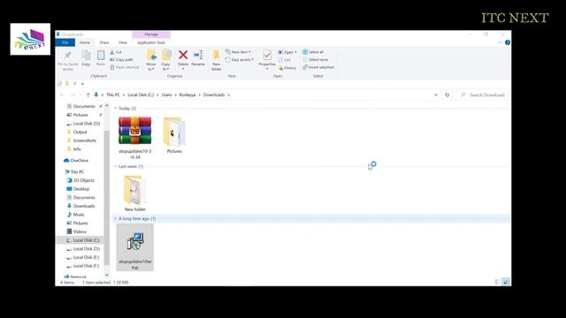The image size is (566, 318).
Task: Click Network in the navigation pane
Action: [x=75, y=276]
